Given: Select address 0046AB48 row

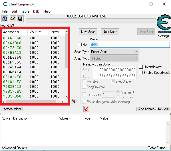Looking at the screenshot, I should [34, 43].
